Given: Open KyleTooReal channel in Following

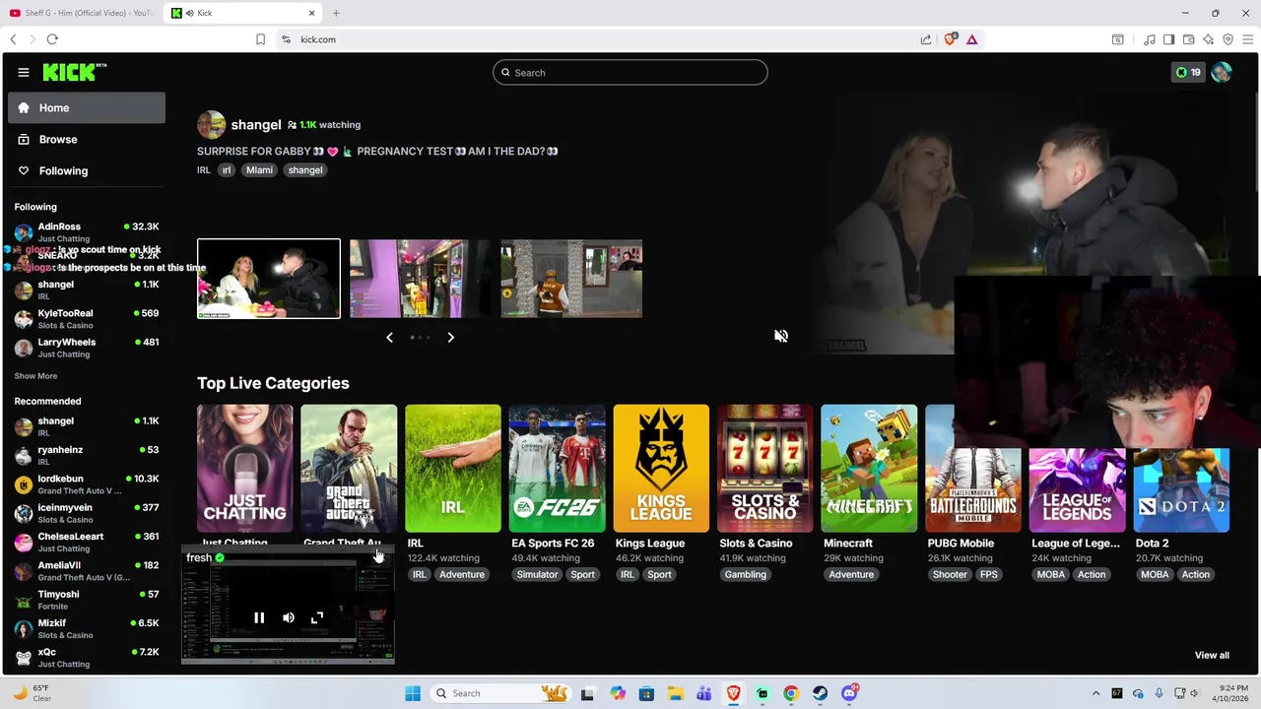Looking at the screenshot, I should coord(87,318).
